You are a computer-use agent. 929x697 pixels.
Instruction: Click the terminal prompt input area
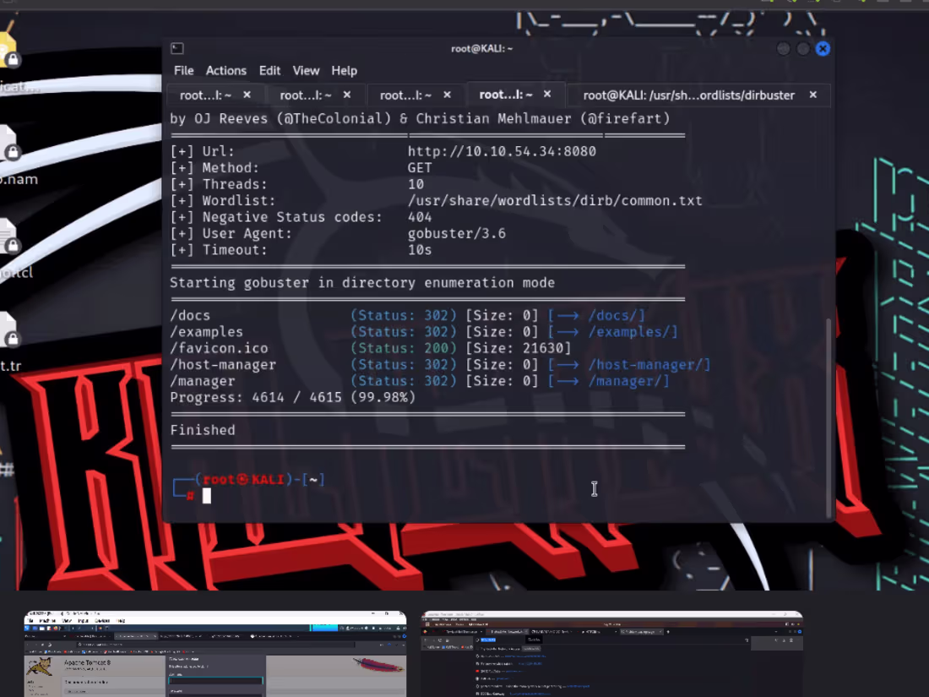(x=207, y=495)
